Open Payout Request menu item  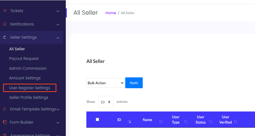24,59
